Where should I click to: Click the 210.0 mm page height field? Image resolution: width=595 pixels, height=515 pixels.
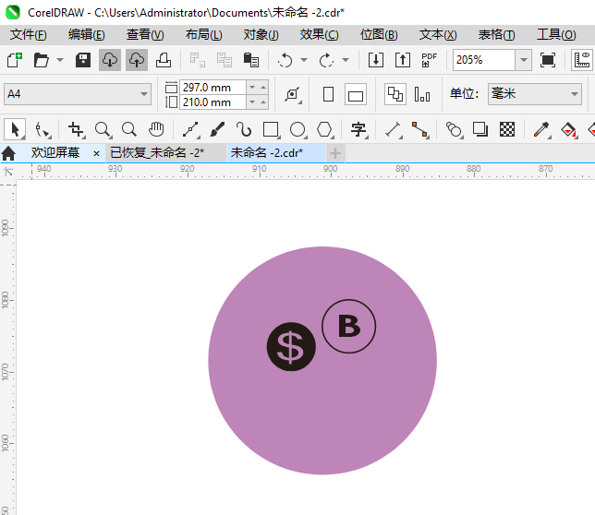(x=212, y=102)
